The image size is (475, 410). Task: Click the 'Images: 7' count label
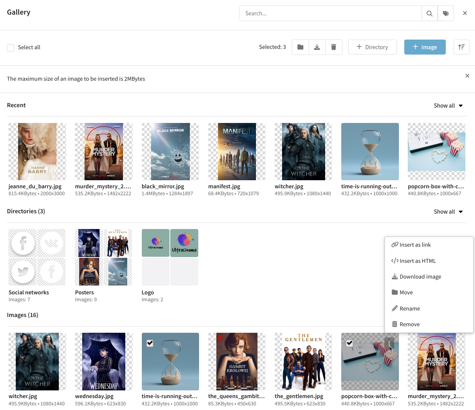(19, 300)
